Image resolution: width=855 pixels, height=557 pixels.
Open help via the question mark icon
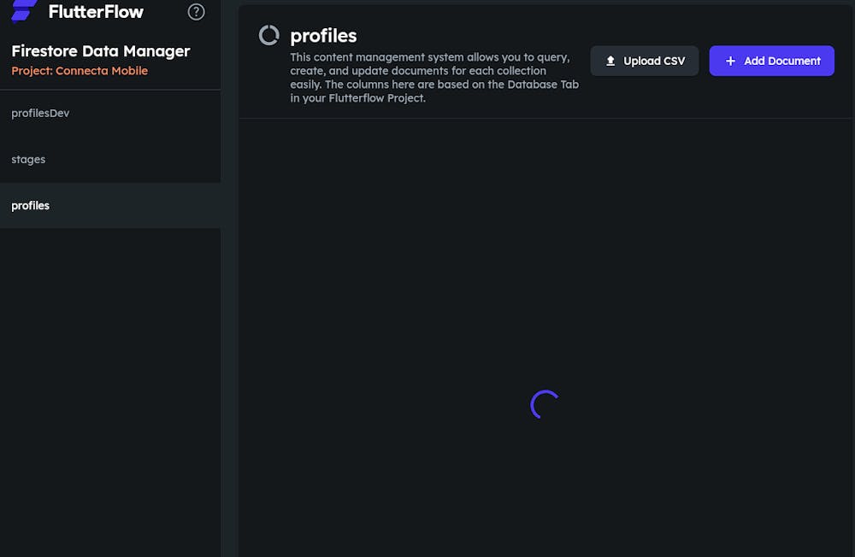[x=196, y=12]
